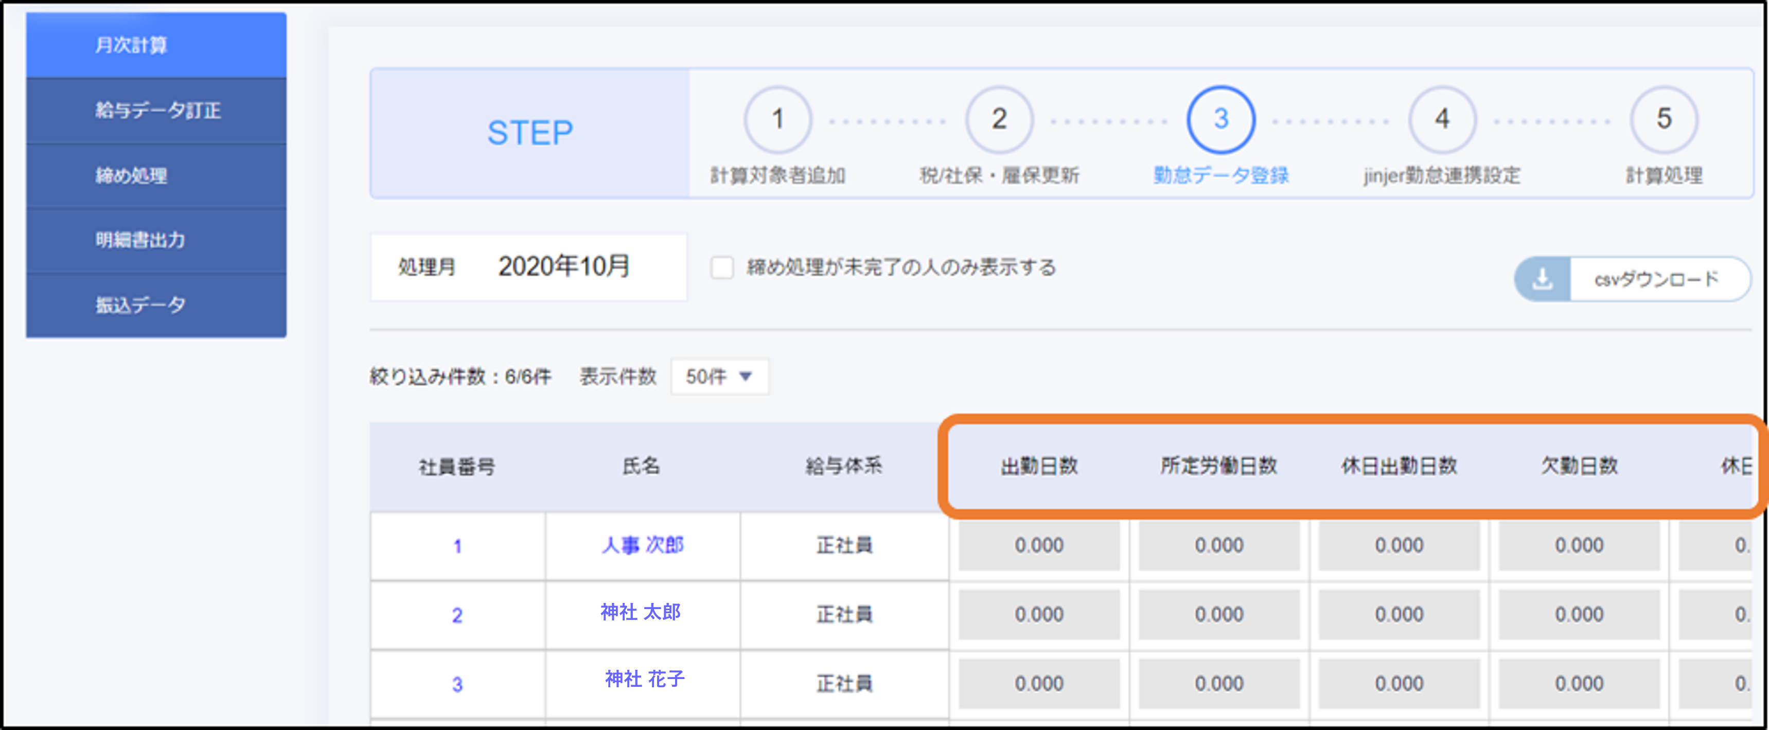
Task: Click 出勤日数 field for 神社 太郎
Action: pyautogui.click(x=1039, y=614)
